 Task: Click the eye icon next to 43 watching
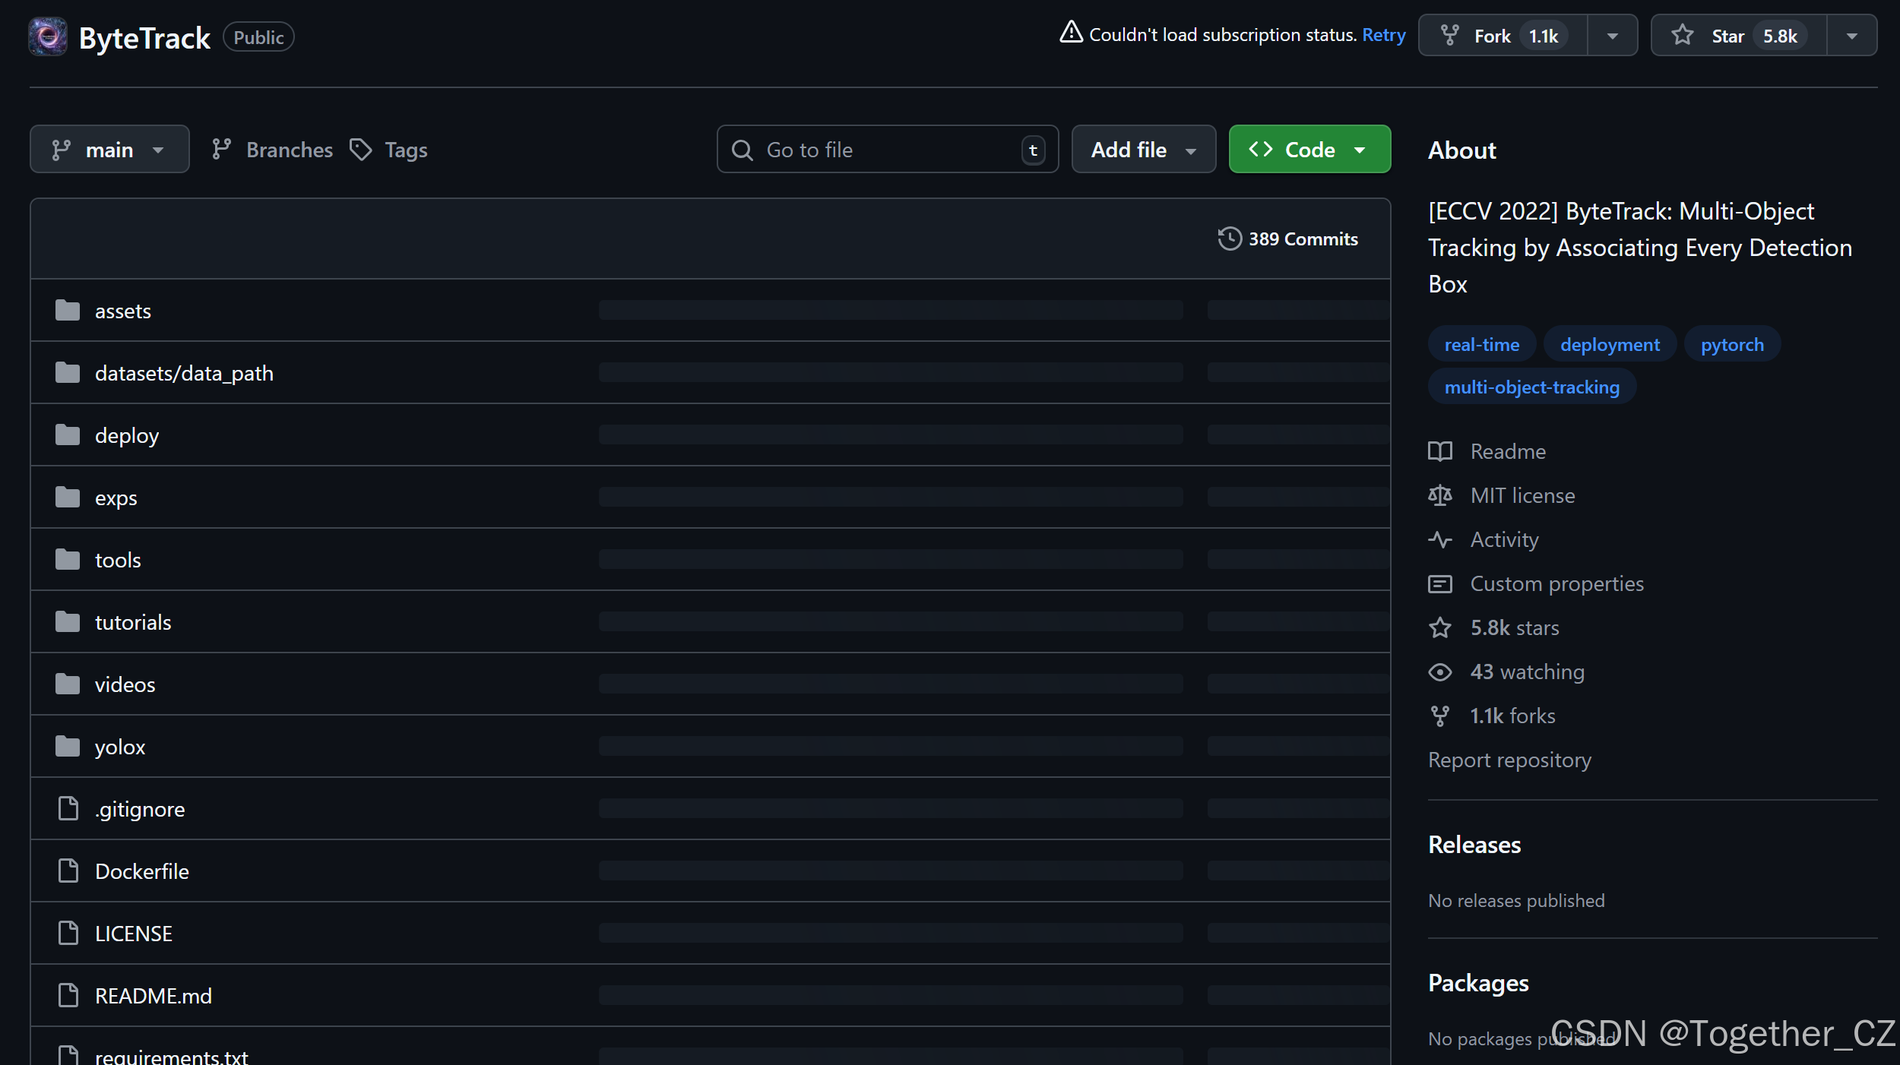click(1439, 672)
